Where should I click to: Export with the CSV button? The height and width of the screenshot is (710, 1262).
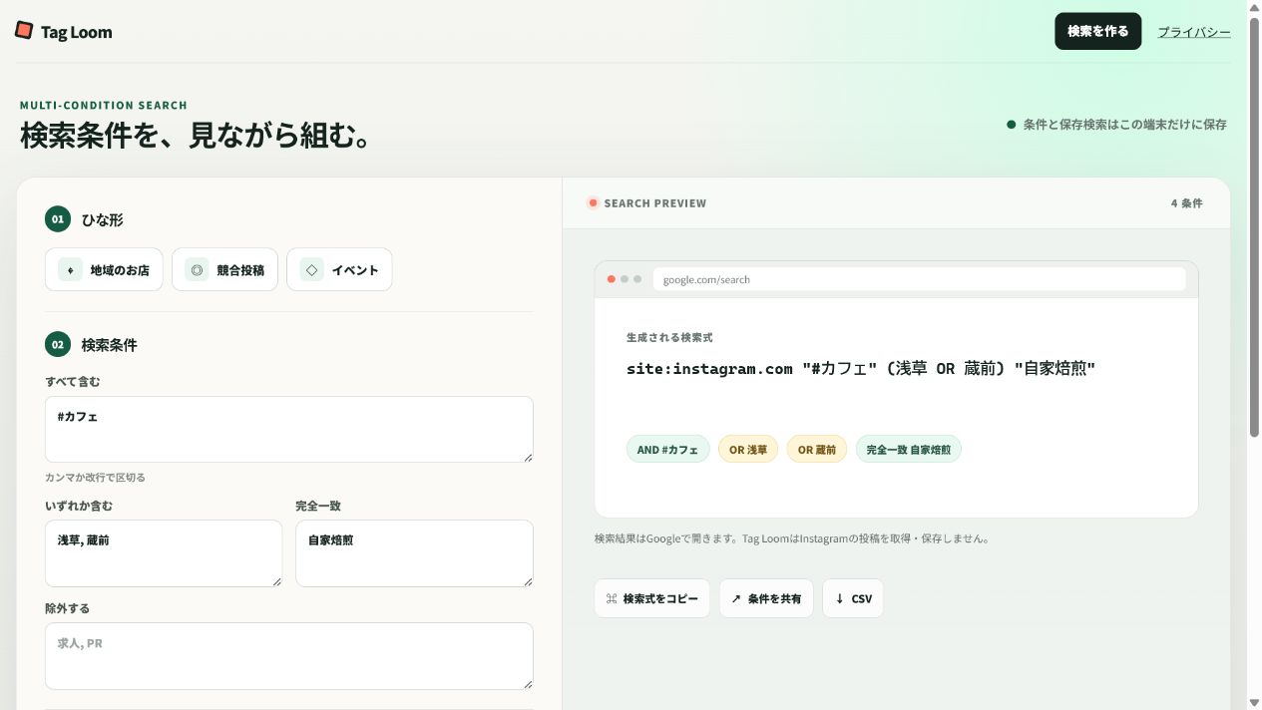pos(853,598)
